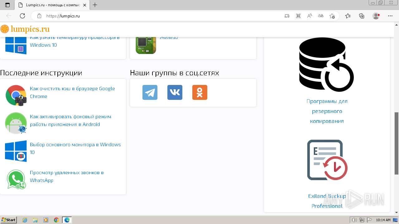Open the VK group icon
This screenshot has width=399, height=224.
pos(175,92)
